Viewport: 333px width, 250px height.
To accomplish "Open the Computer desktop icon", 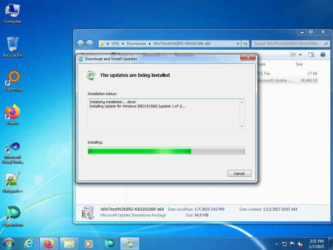I will click(x=13, y=14).
